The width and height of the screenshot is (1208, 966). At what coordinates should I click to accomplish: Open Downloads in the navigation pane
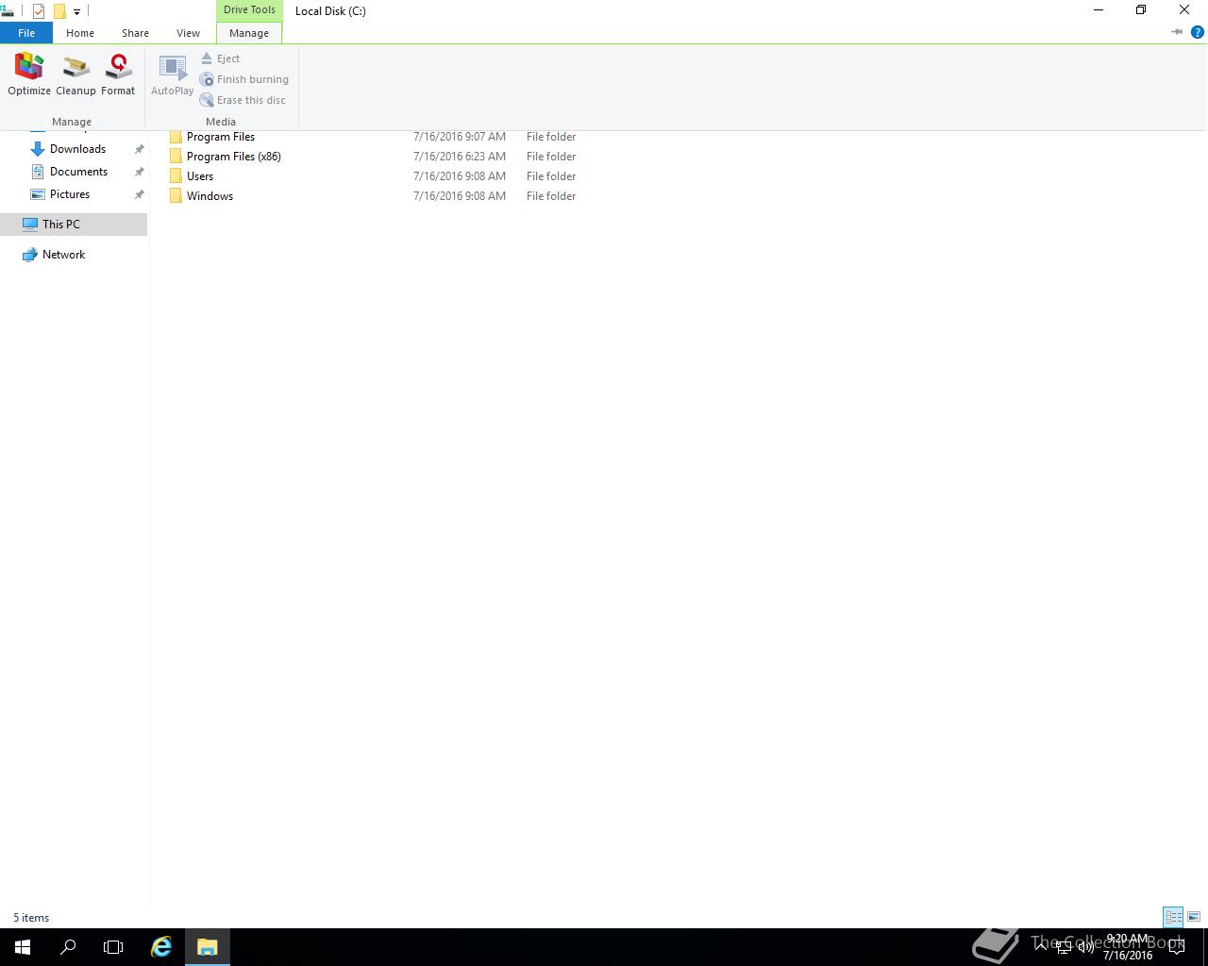(x=77, y=149)
